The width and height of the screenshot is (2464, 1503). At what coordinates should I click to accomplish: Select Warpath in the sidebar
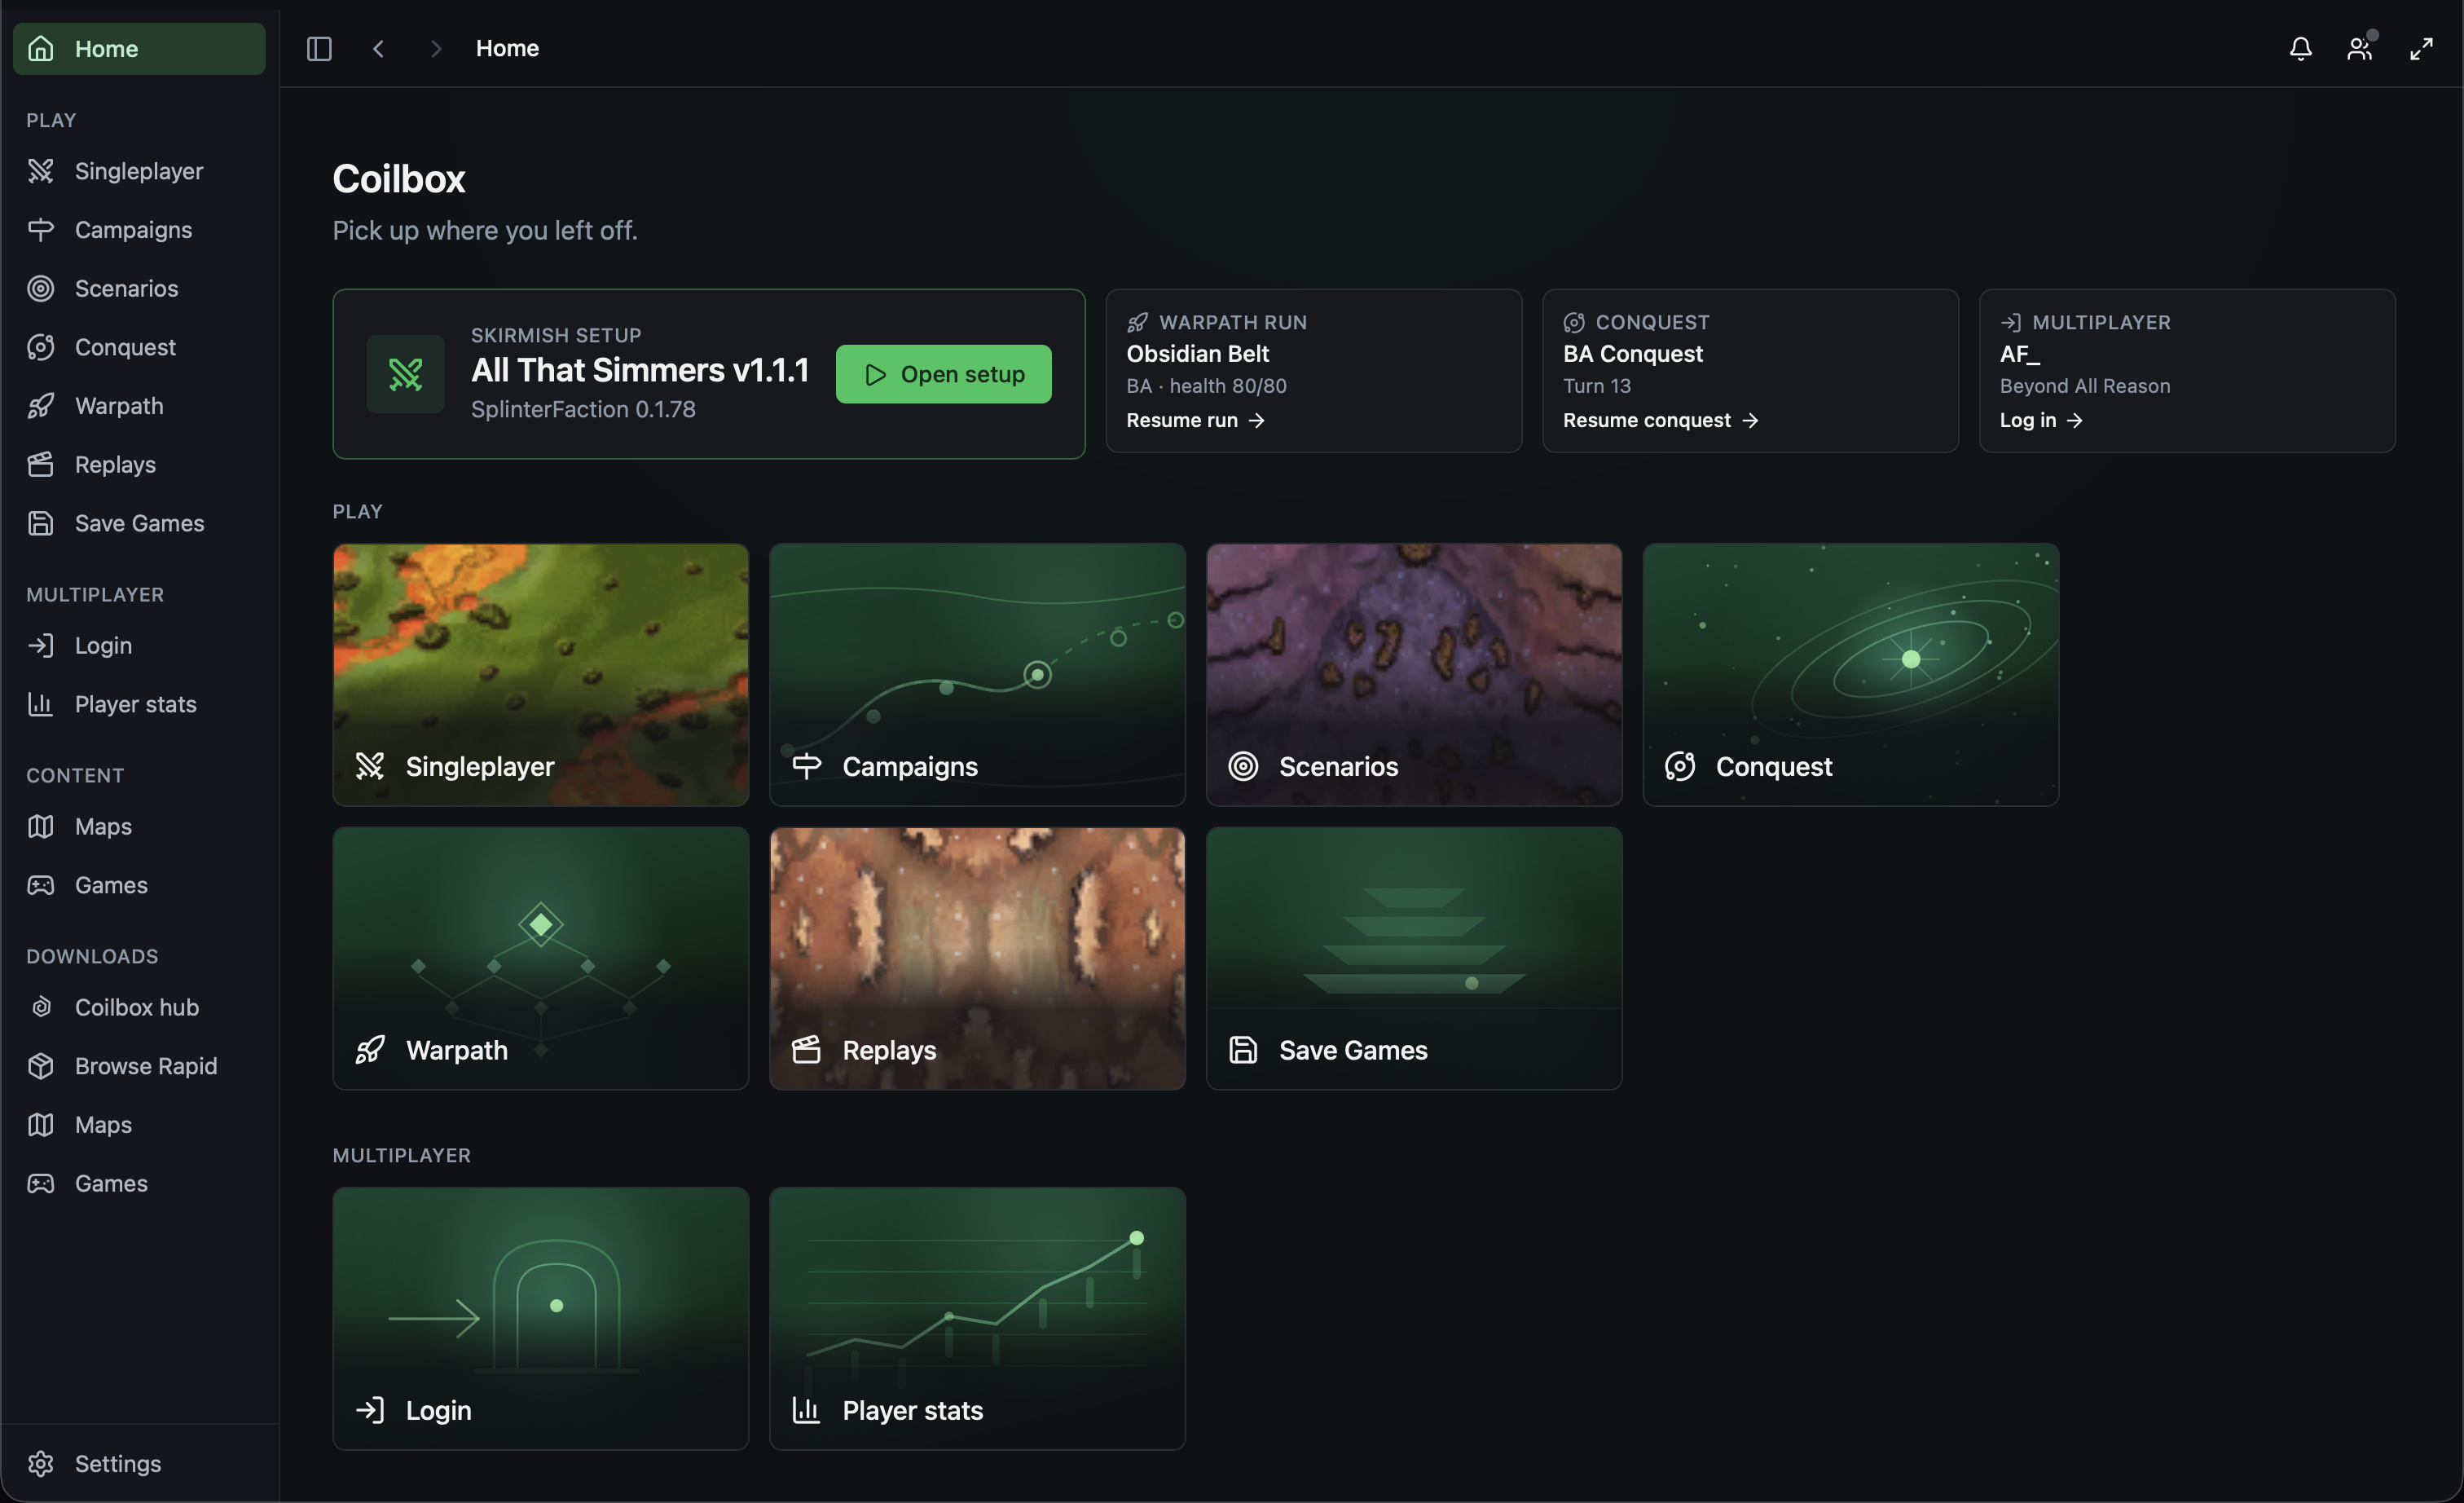[x=139, y=406]
